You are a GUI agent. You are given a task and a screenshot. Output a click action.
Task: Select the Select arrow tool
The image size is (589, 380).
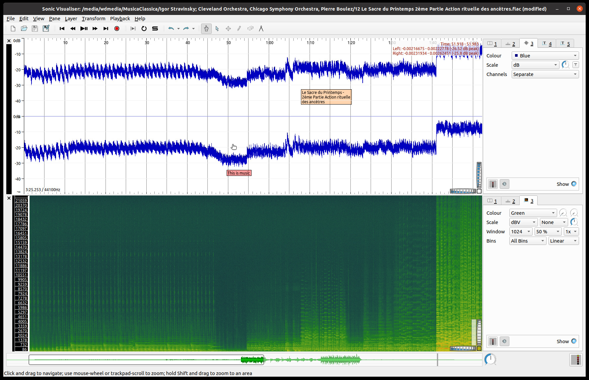click(x=217, y=29)
